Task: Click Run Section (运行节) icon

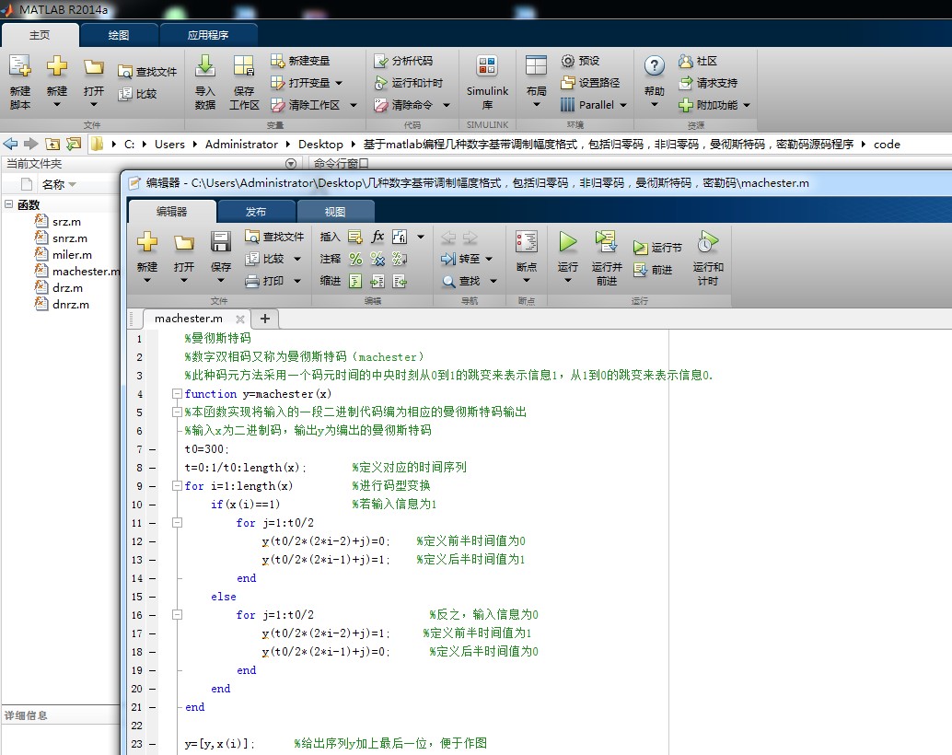Action: pos(640,247)
